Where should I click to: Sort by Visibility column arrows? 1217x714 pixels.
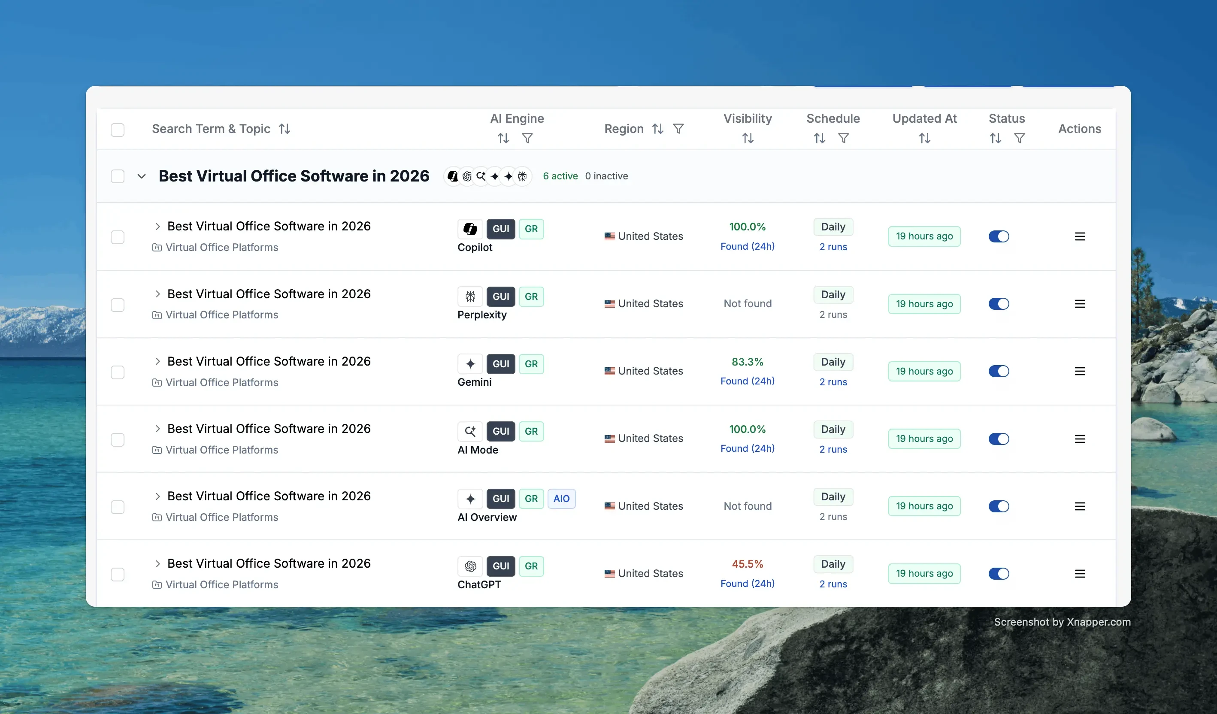click(748, 139)
